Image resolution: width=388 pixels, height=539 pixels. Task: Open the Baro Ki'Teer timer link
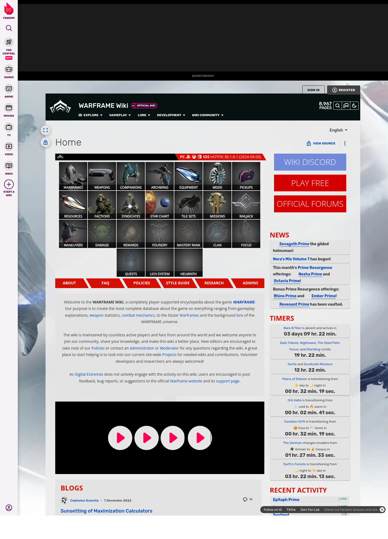pyautogui.click(x=292, y=328)
